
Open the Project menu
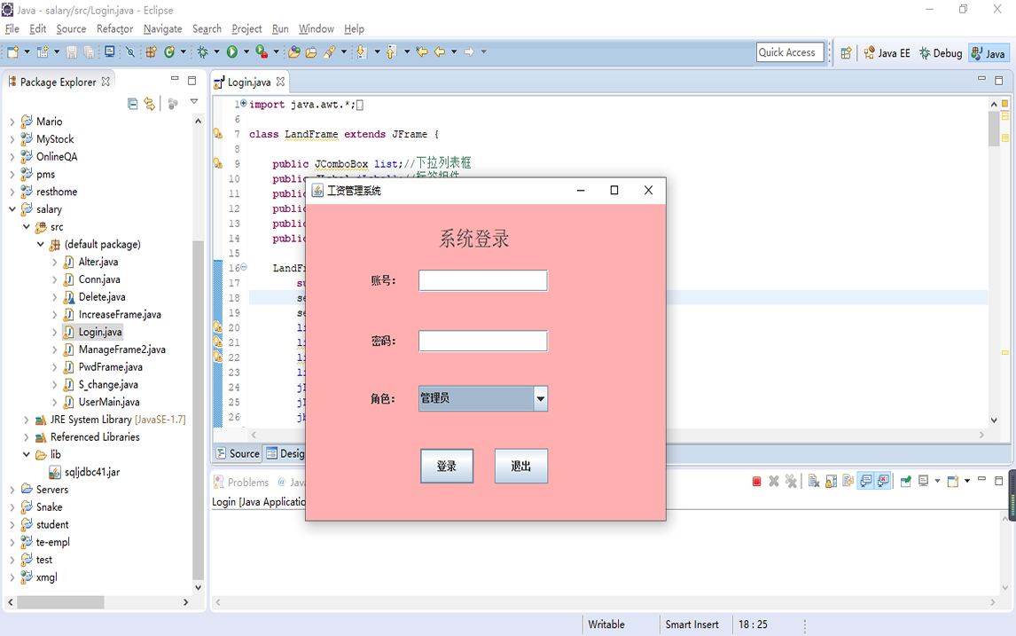tap(246, 28)
